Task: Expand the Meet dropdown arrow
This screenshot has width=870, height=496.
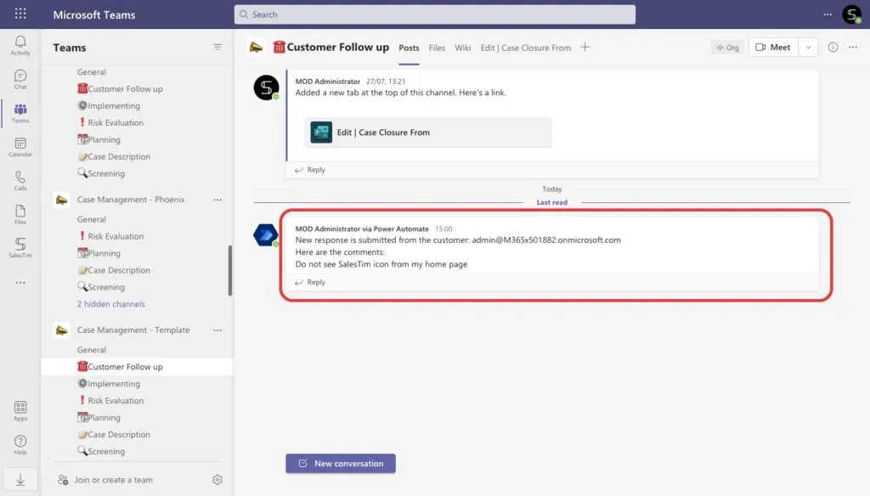Action: coord(808,48)
